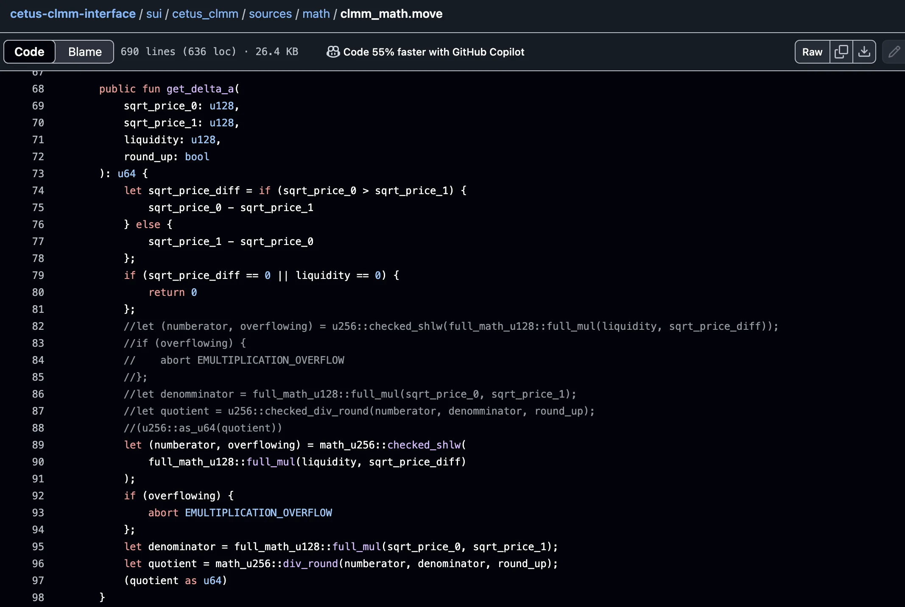This screenshot has height=607, width=905.
Task: Download the raw file icon
Action: point(864,52)
